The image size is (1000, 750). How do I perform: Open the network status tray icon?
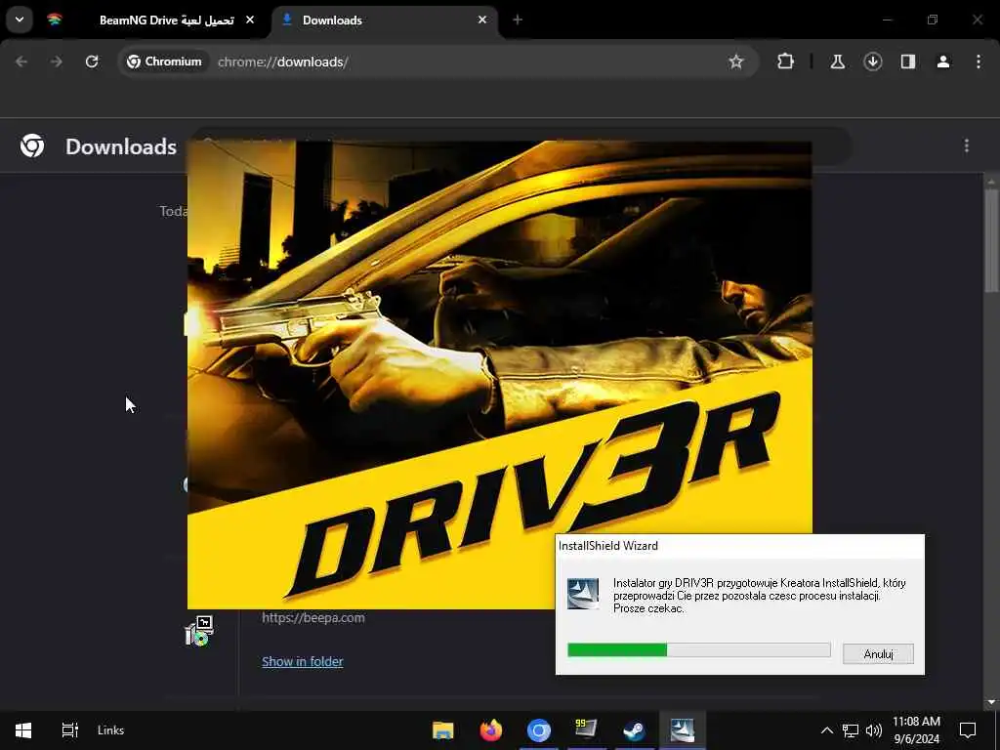(851, 730)
